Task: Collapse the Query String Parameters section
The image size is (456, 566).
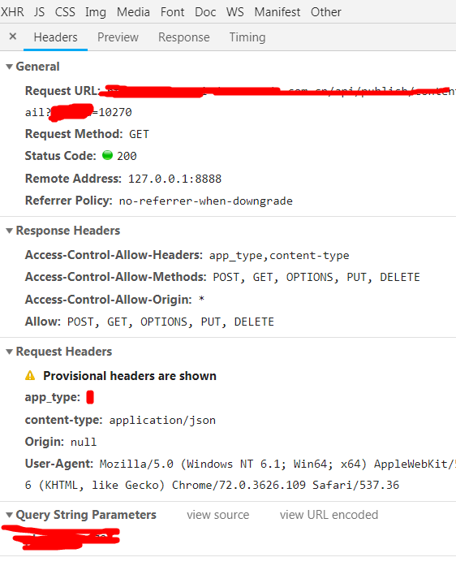Action: click(10, 515)
